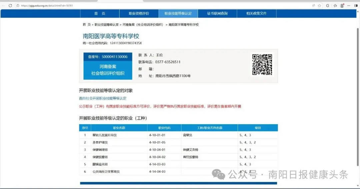Click the 职业技能等级认定 breadcrumb link
Image resolution: width=360 pixels, height=189 pixels.
[107, 25]
